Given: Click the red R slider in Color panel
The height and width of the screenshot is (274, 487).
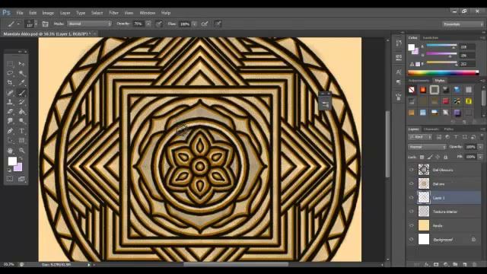Looking at the screenshot, I should pos(441,46).
